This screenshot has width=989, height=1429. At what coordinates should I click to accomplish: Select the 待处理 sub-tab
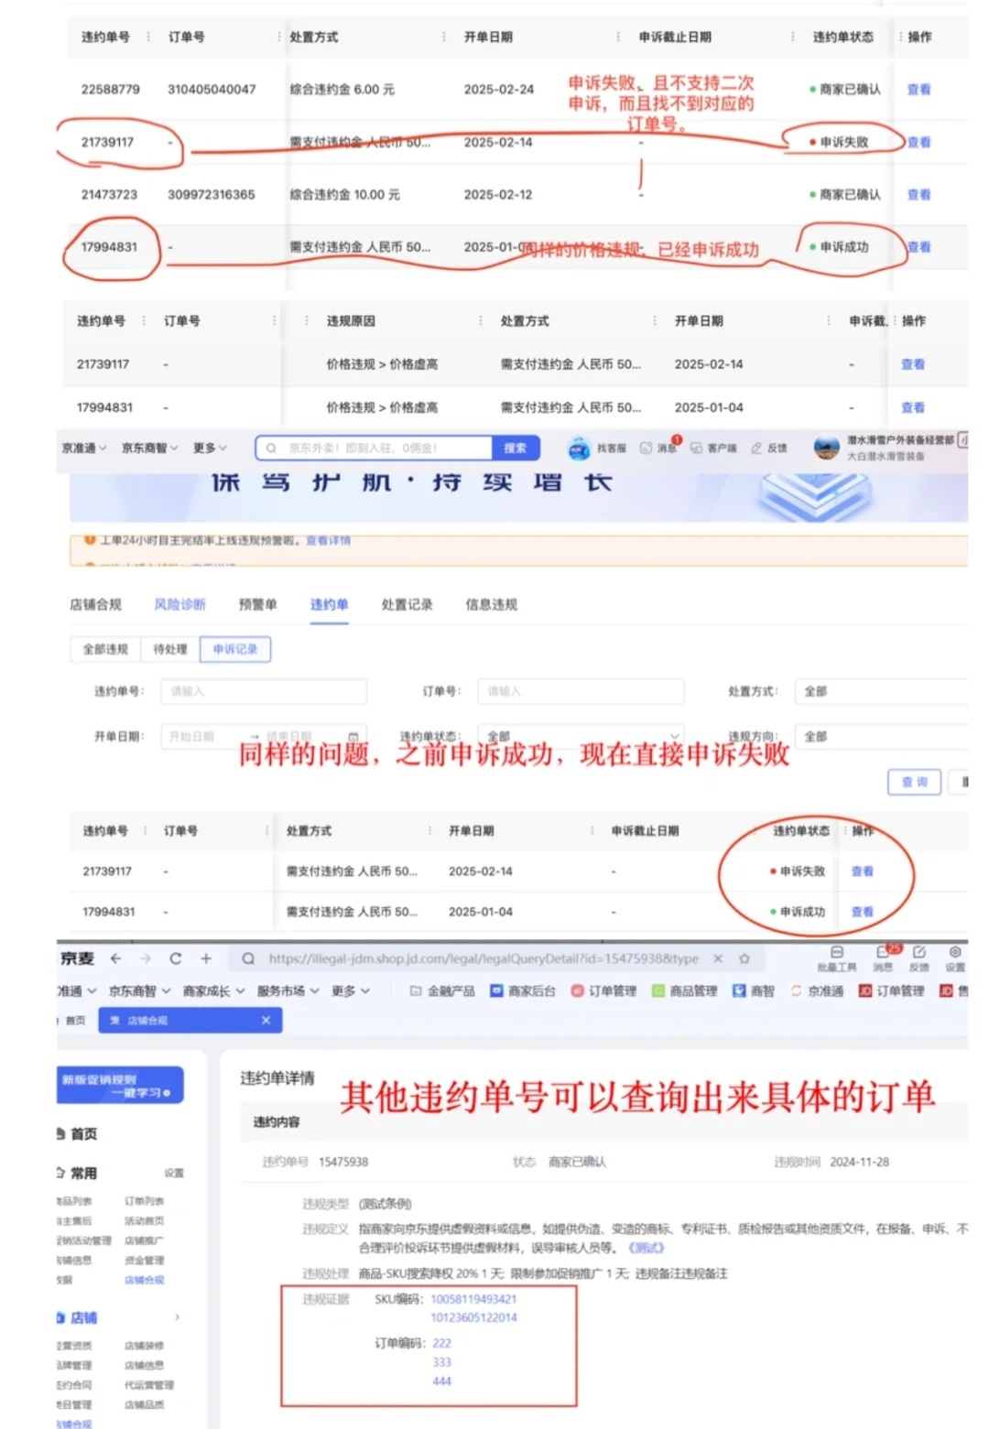(x=170, y=649)
